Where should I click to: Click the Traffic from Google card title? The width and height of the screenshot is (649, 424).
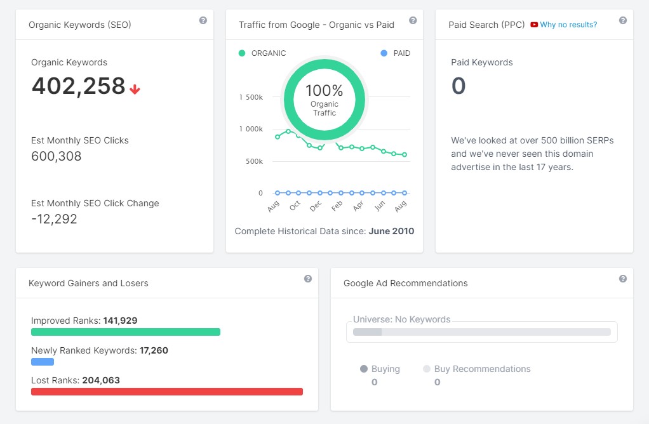(x=316, y=25)
